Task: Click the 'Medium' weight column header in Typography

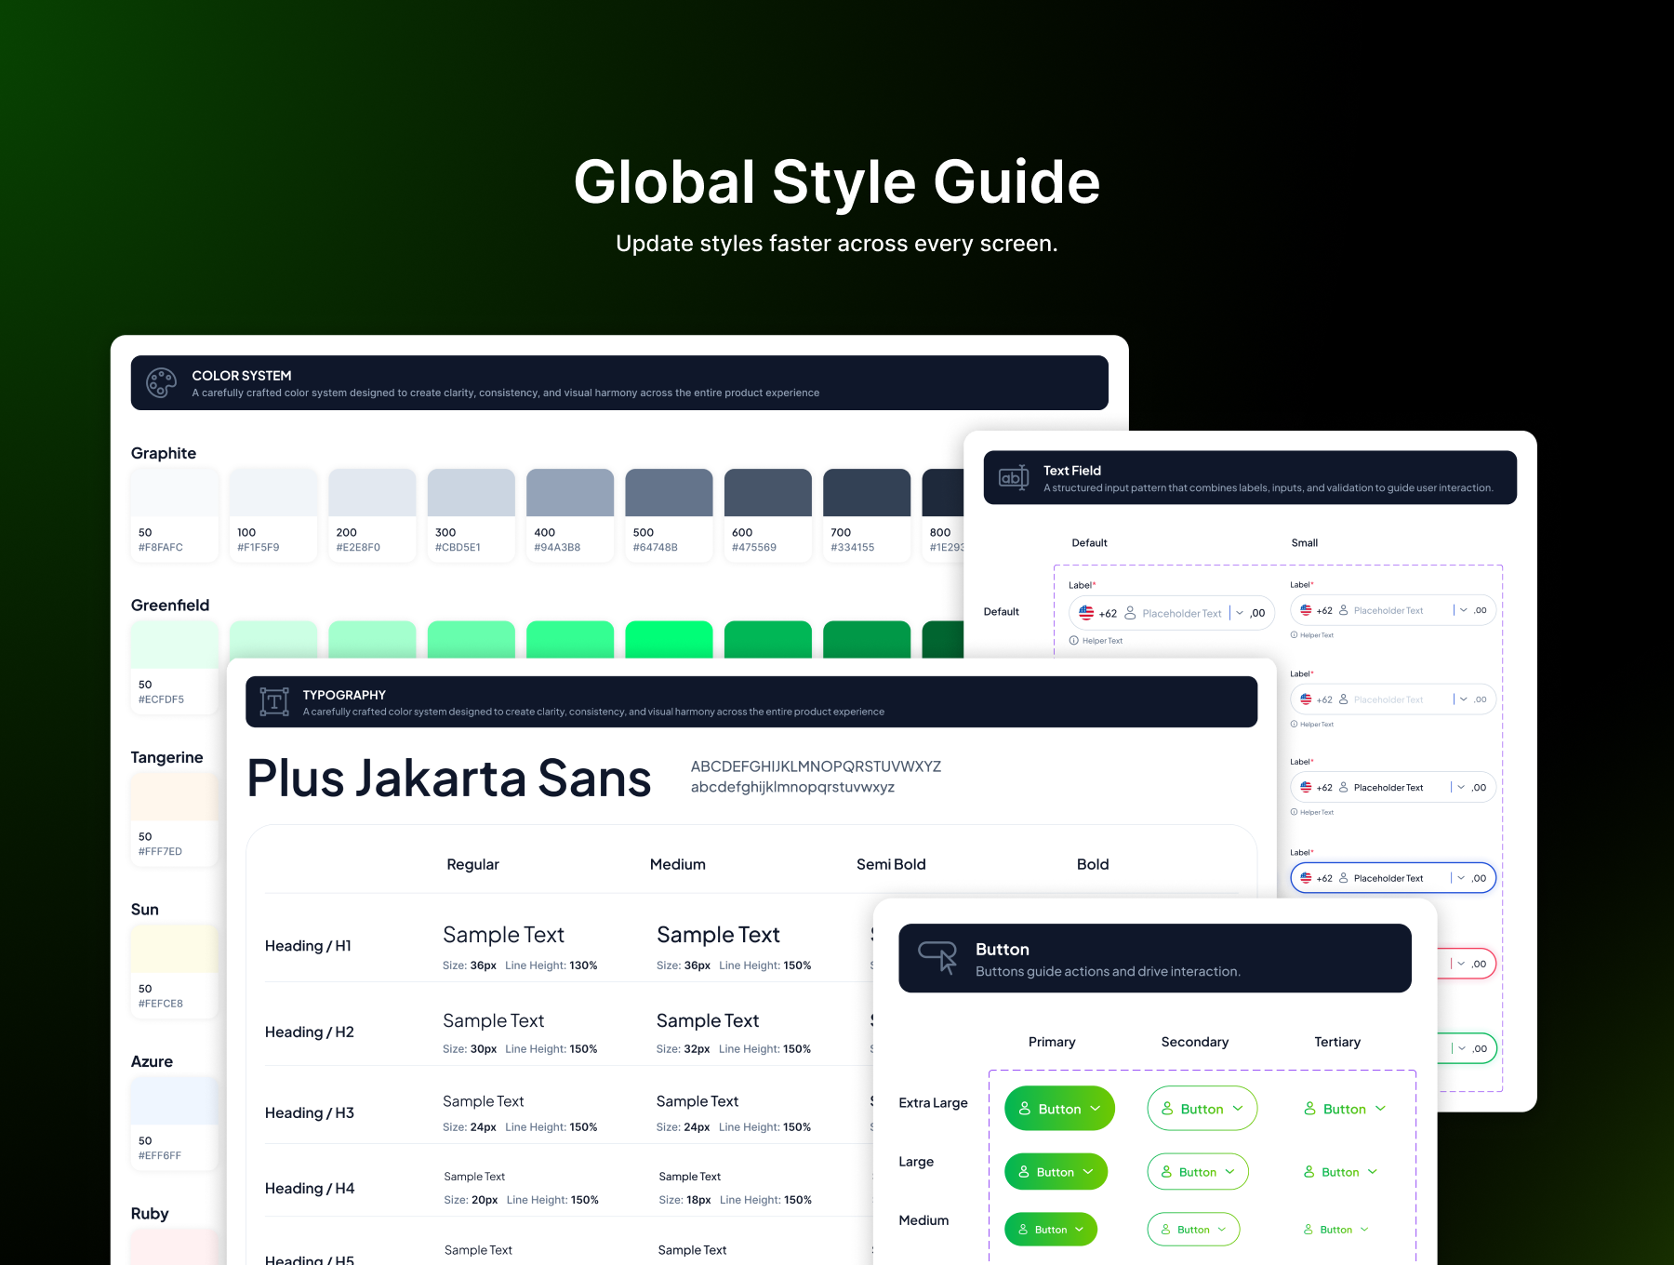Action: pos(678,864)
